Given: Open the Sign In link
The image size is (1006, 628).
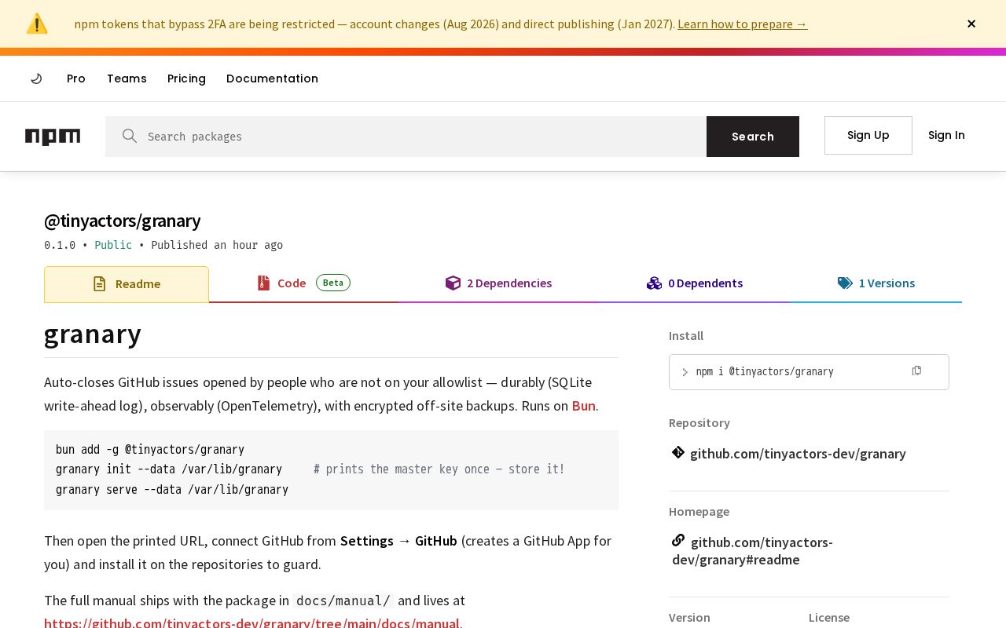Looking at the screenshot, I should 946,135.
